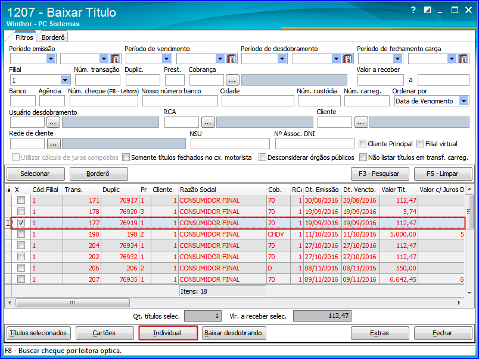This screenshot has height=359, width=479.
Task: Click the Banco input field
Action: (23, 101)
